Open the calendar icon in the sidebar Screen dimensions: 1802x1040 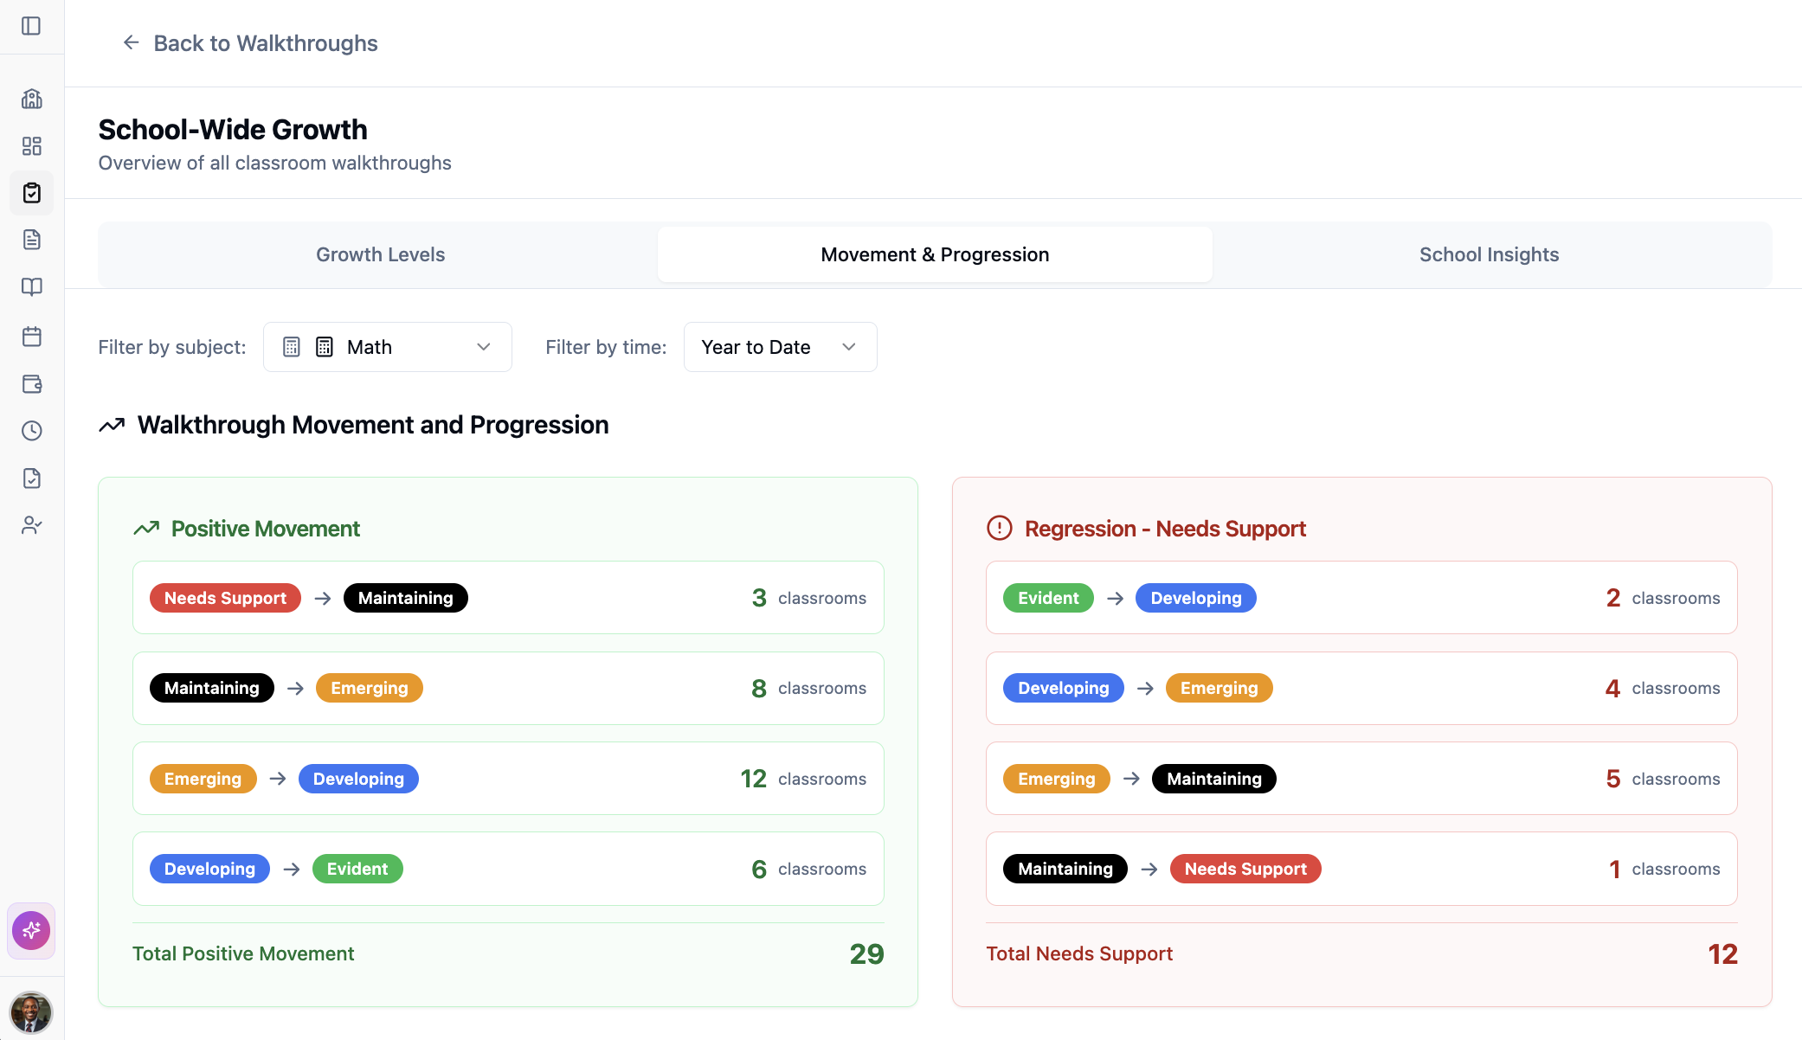tap(32, 337)
